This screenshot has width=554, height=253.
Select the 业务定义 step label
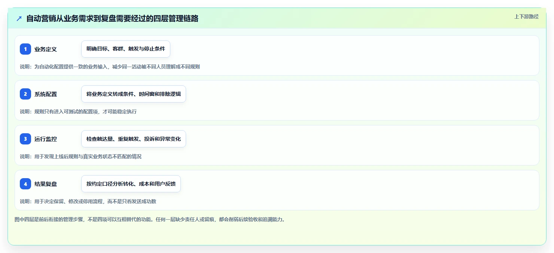pos(46,49)
